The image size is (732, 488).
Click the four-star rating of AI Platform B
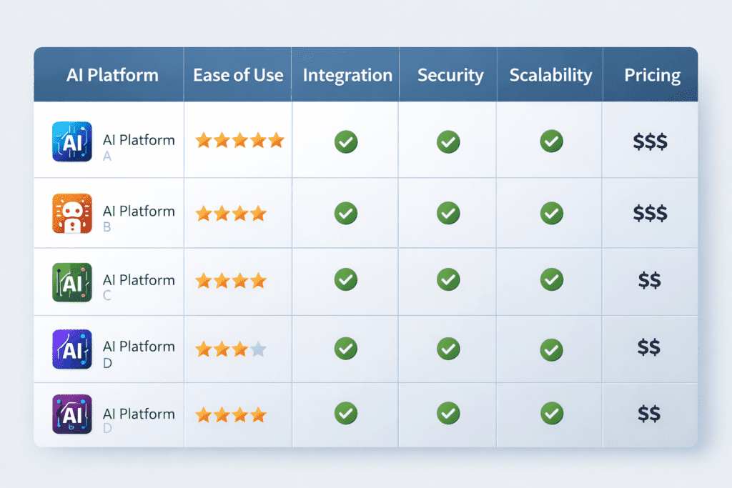point(231,214)
